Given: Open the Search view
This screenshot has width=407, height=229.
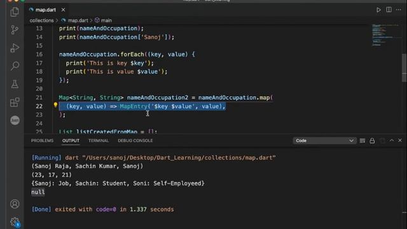Looking at the screenshot, I should coord(15,66).
